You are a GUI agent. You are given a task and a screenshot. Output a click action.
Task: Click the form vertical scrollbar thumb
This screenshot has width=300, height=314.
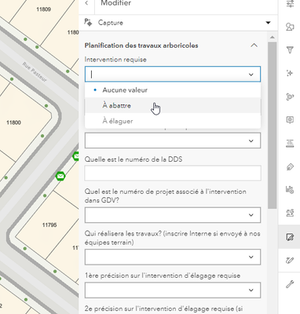coord(273,125)
